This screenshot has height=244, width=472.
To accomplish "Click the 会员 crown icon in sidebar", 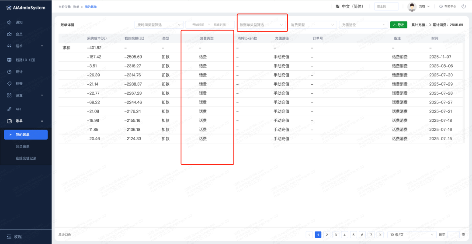I will click(10, 34).
